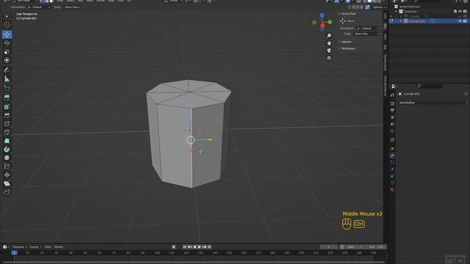Image resolution: width=470 pixels, height=264 pixels.
Task: Toggle visibility eye of Cylinder.001 row
Action: click(460, 21)
